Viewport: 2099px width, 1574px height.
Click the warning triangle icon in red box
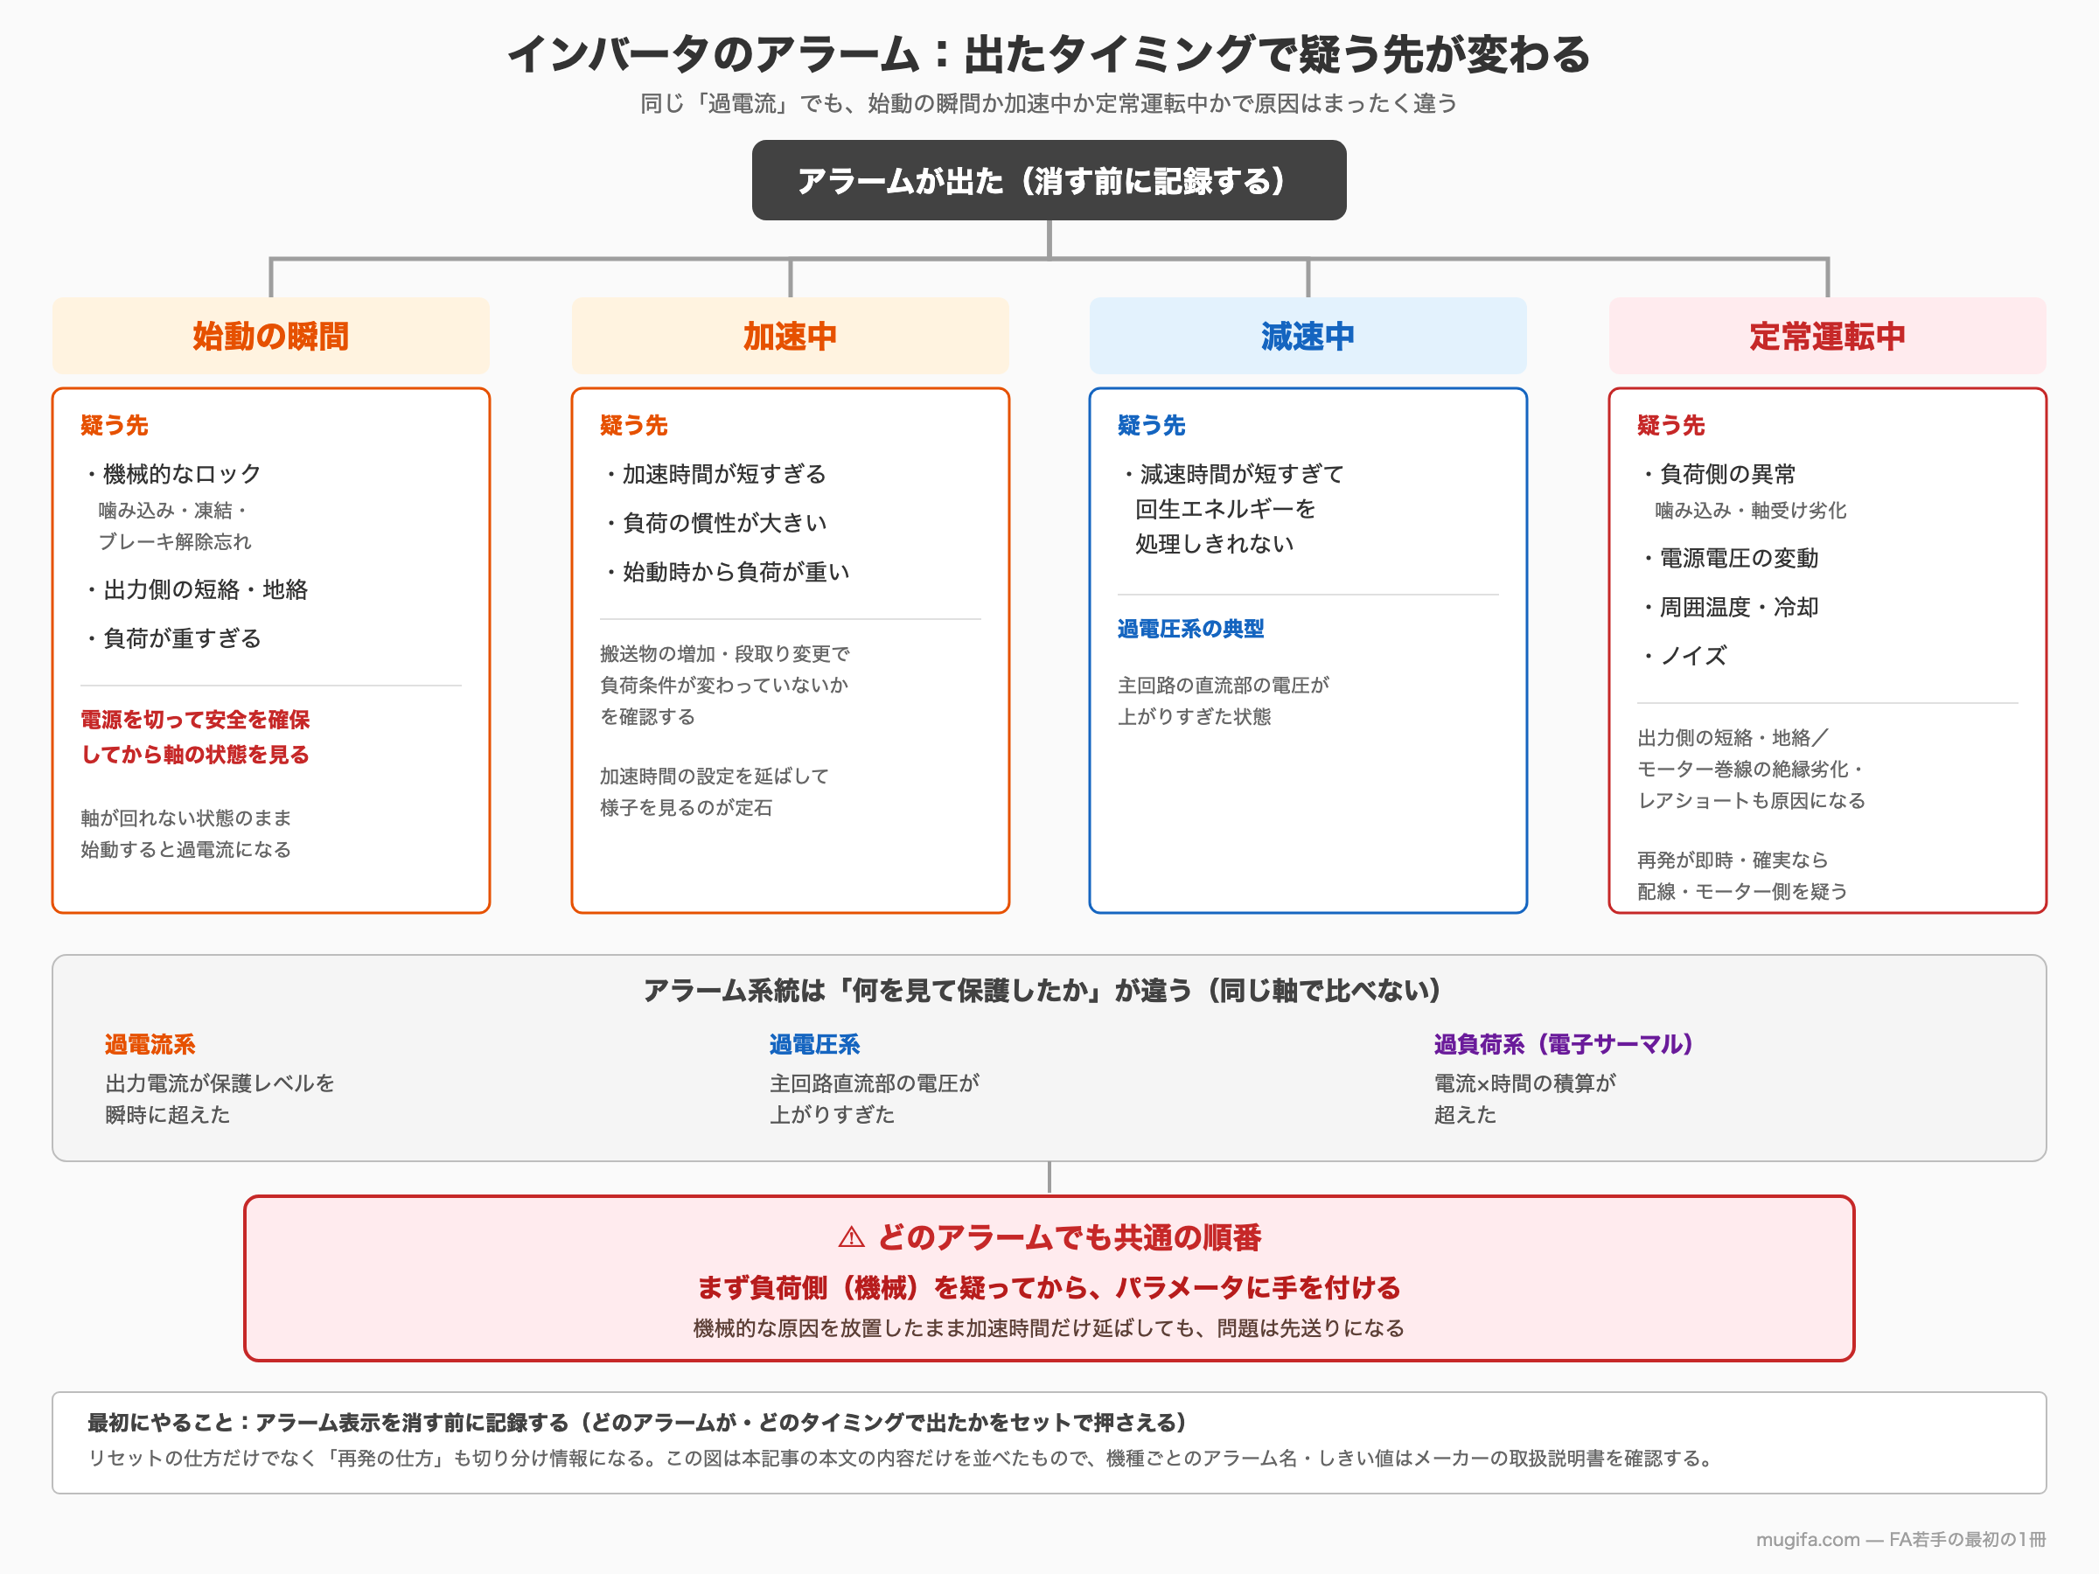(851, 1237)
